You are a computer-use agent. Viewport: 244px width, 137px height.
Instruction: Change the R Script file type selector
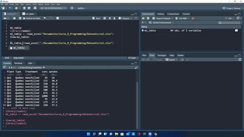point(133,58)
